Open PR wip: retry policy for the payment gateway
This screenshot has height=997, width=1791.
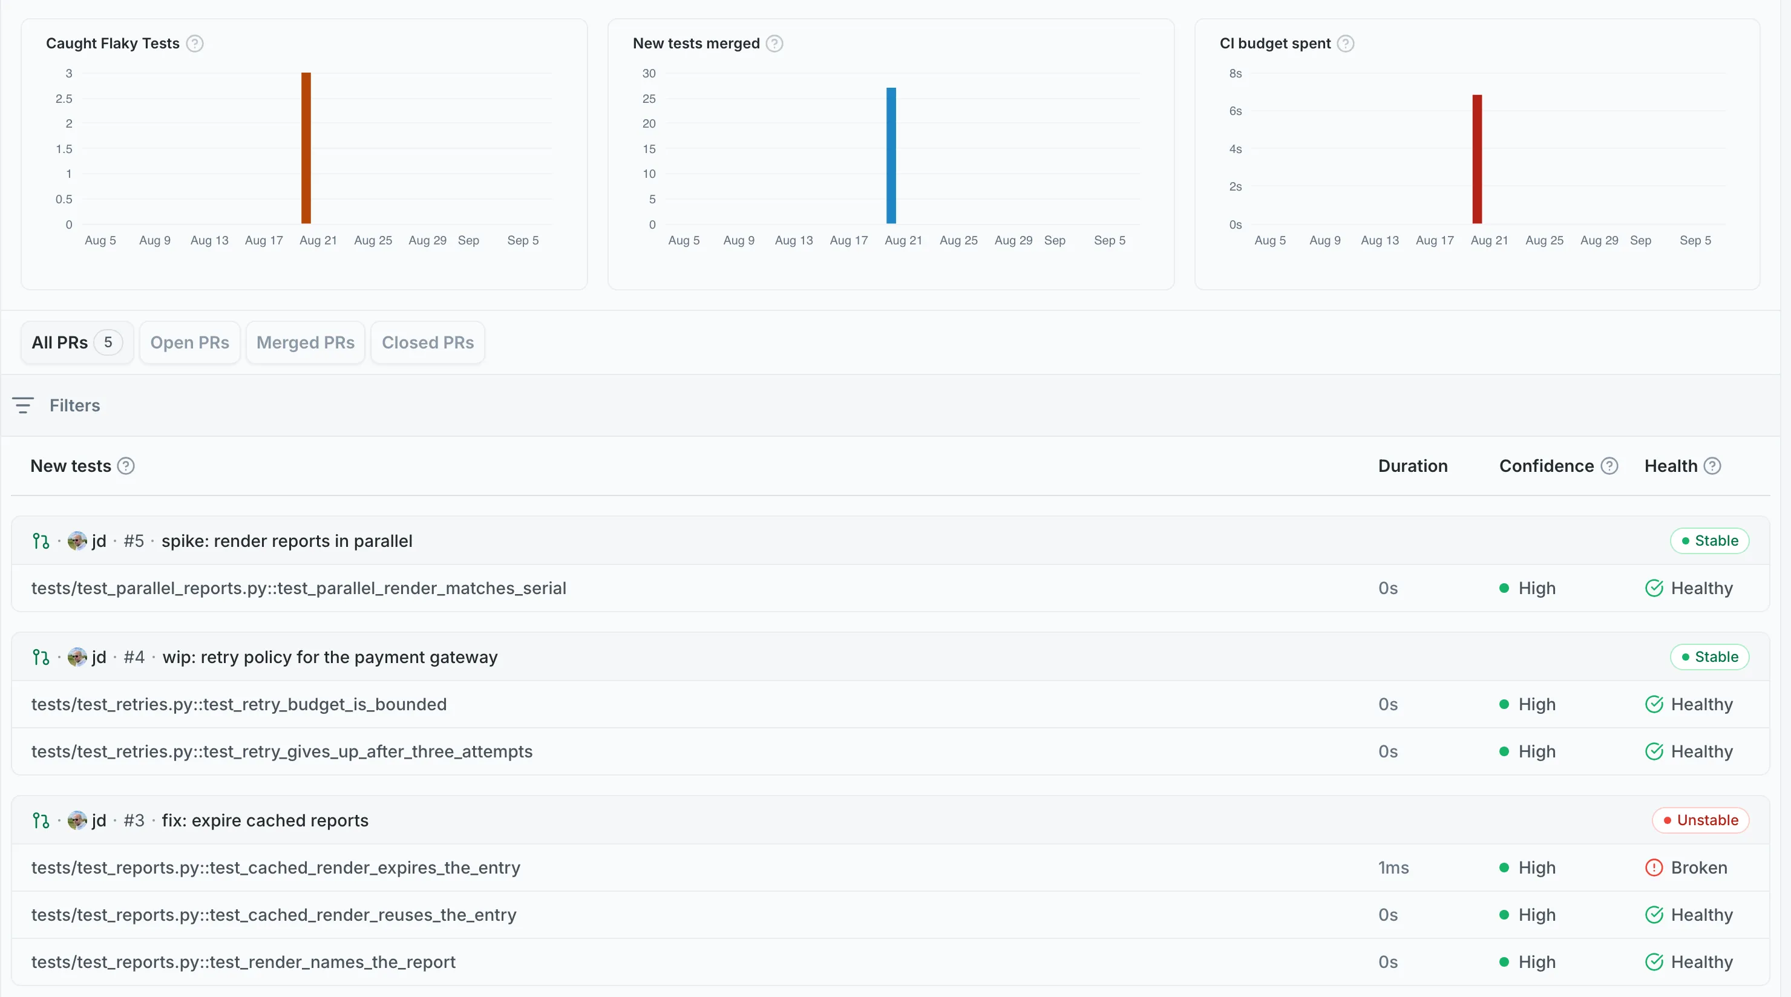click(x=330, y=657)
